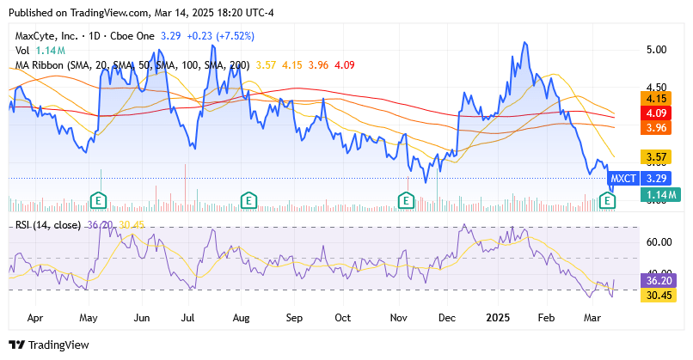The image size is (693, 360).
Task: Click the May label on time axis
Action: (89, 318)
